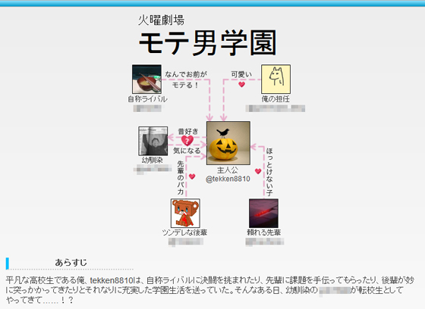Click the title モテ男学園
Screen dimensions: 425x309
pyautogui.click(x=208, y=42)
